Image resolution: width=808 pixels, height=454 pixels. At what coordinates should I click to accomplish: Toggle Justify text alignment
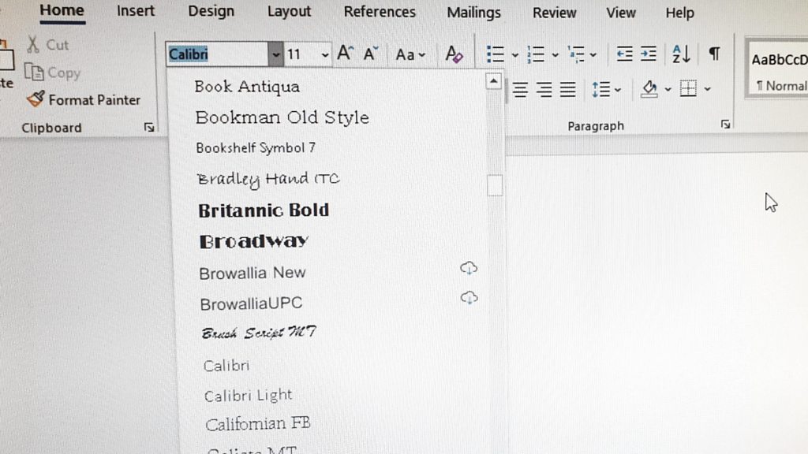568,90
